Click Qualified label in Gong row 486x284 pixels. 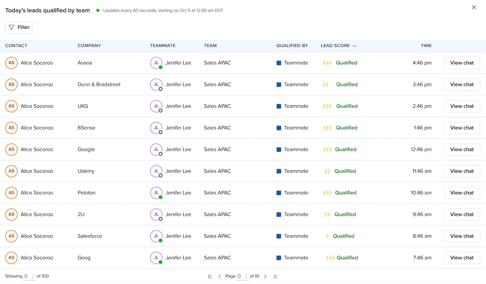pyautogui.click(x=347, y=258)
